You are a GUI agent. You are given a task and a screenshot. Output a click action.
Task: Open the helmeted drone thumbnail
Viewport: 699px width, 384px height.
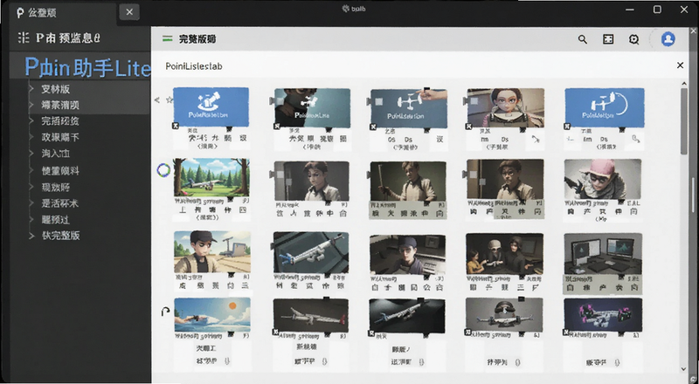(504, 314)
